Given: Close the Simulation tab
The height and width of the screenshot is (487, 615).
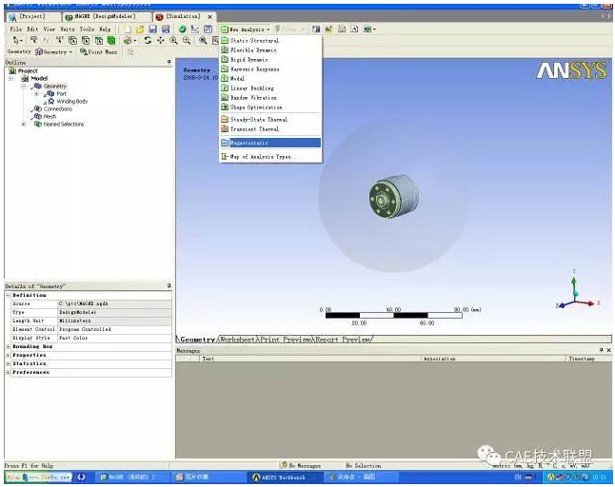Looking at the screenshot, I should pyautogui.click(x=209, y=17).
